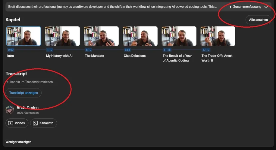
Task: Click The Trade-Offs Aren't Worth It title
Action: click(217, 58)
